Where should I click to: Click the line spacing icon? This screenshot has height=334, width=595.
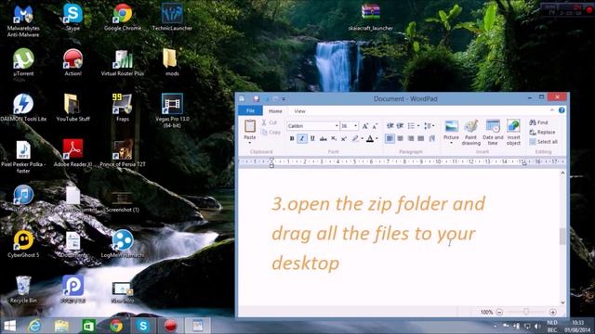pos(428,126)
